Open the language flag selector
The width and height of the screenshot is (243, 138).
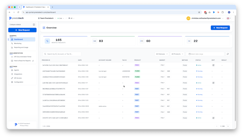229,18
